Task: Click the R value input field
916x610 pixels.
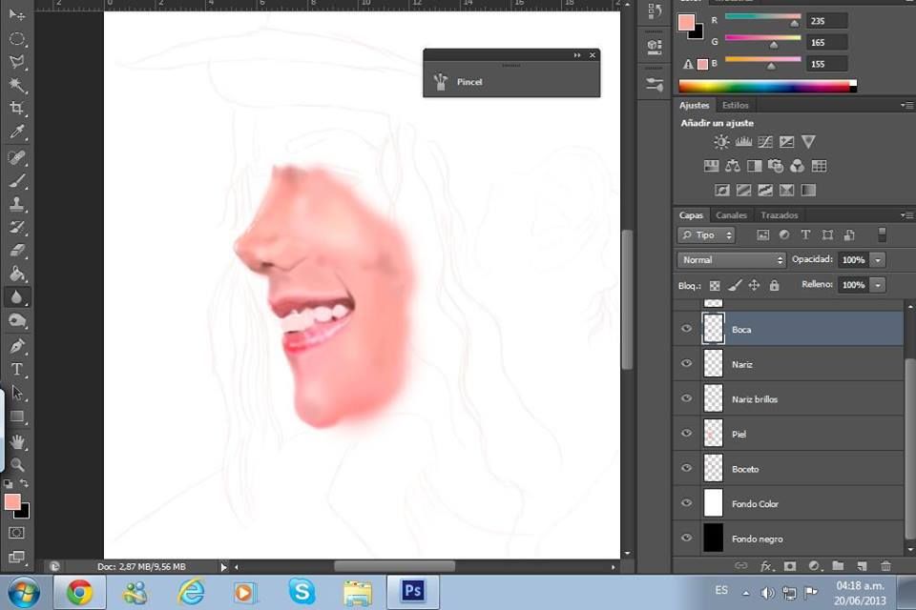Action: click(826, 21)
